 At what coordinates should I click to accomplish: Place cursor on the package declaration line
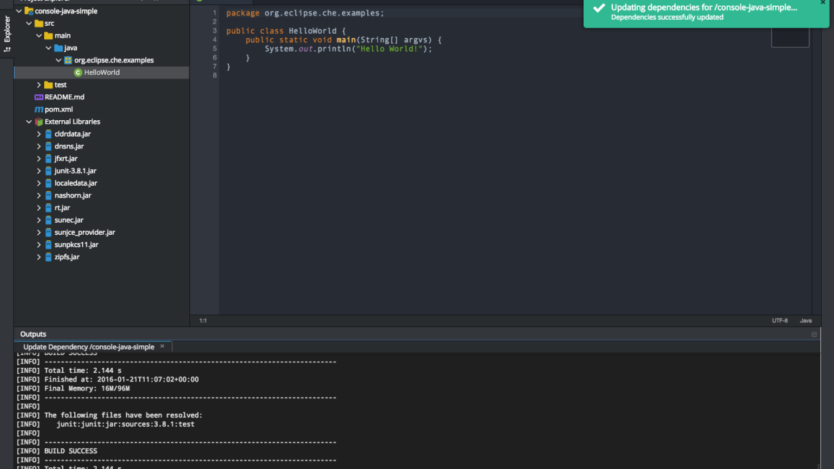tap(305, 13)
